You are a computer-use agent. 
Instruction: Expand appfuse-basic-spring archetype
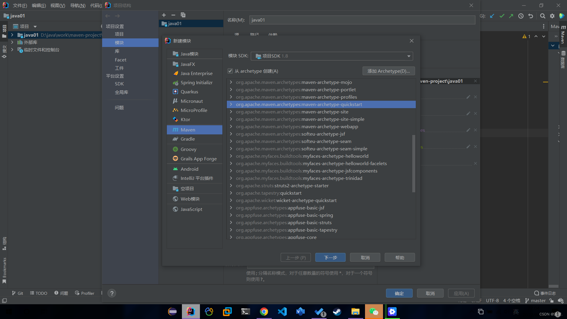[231, 215]
